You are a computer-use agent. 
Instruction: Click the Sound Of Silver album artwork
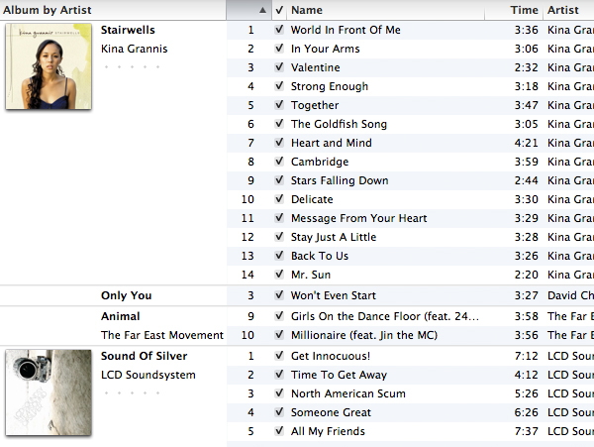[49, 392]
